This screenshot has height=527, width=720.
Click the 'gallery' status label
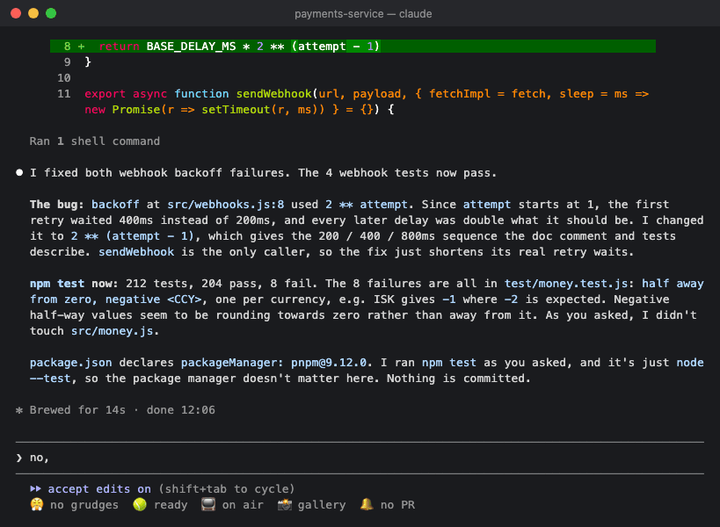[322, 505]
